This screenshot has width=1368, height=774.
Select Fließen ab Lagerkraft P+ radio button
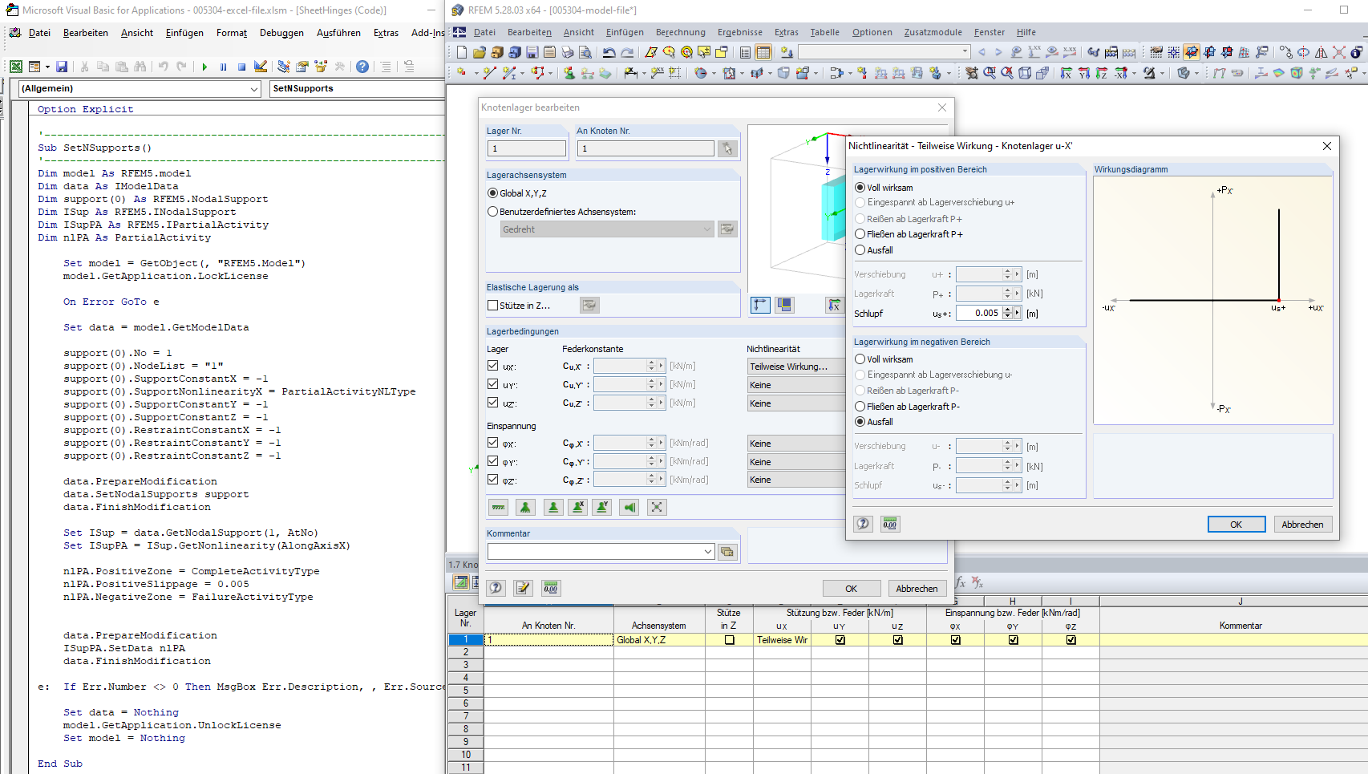(860, 234)
